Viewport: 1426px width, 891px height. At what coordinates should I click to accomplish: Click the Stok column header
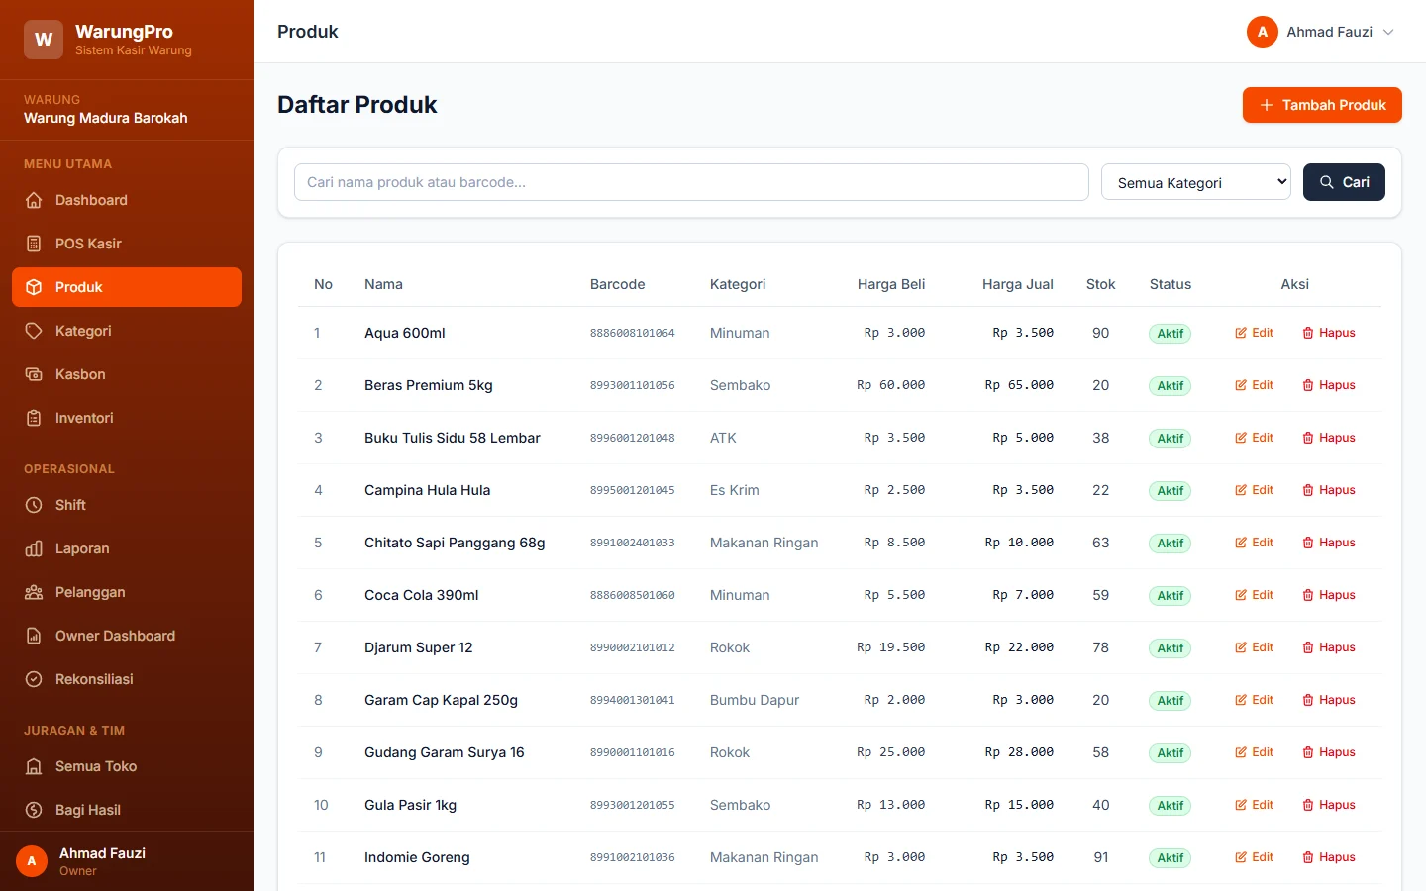click(x=1100, y=284)
